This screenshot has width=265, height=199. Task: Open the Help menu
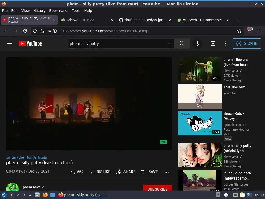[x=88, y=11]
